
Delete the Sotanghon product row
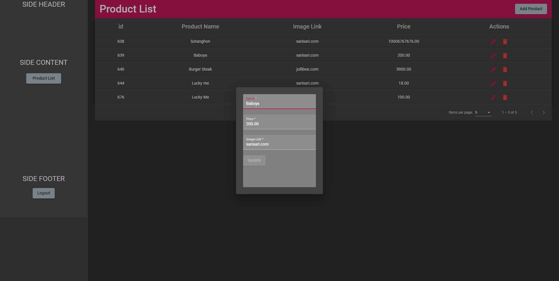(505, 42)
